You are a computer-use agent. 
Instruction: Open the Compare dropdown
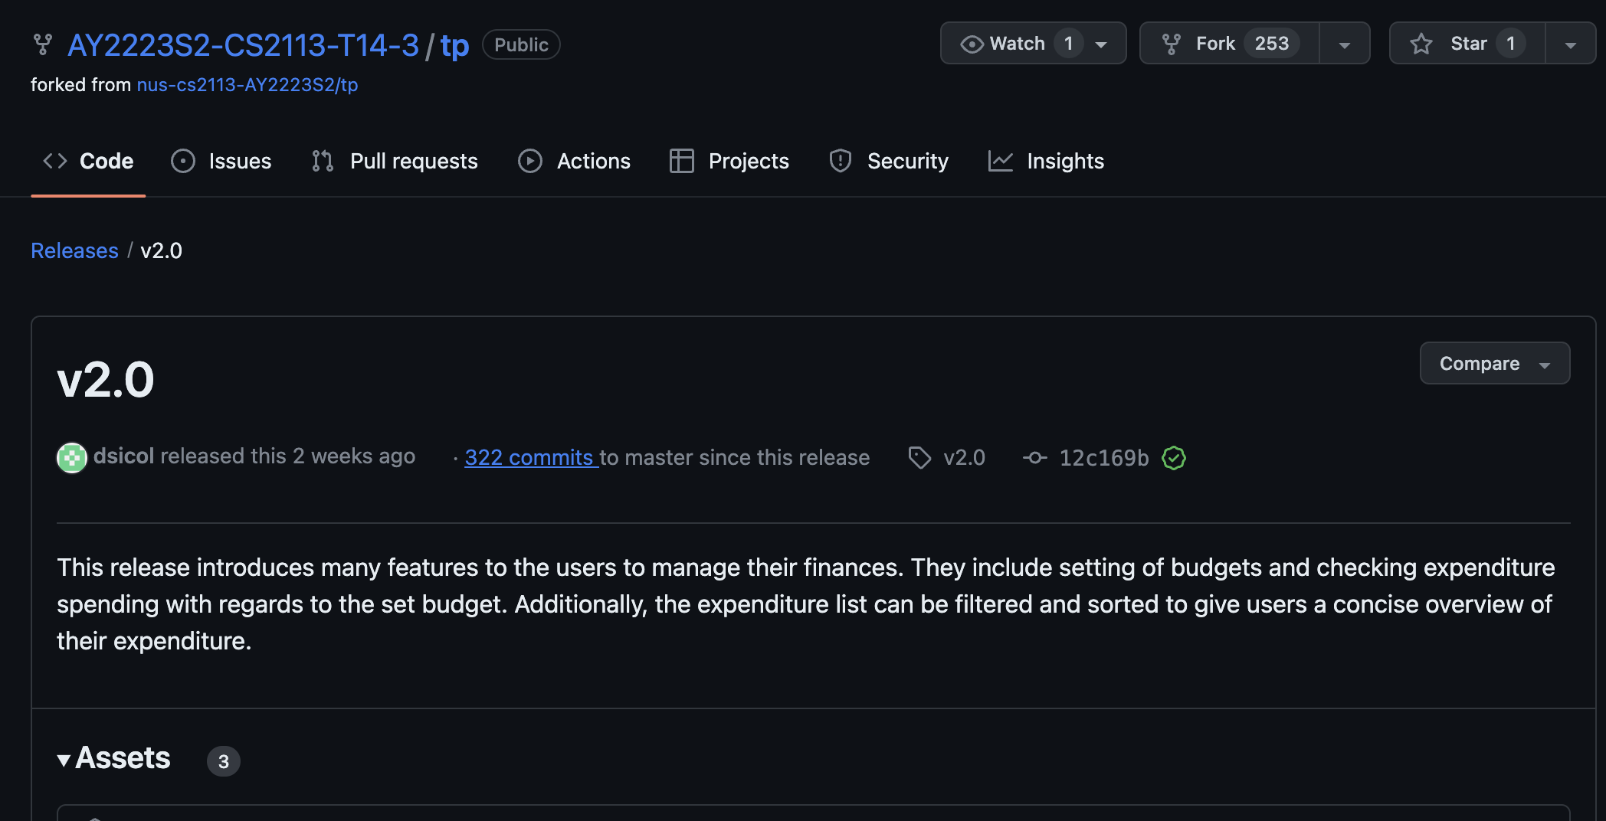(1494, 363)
